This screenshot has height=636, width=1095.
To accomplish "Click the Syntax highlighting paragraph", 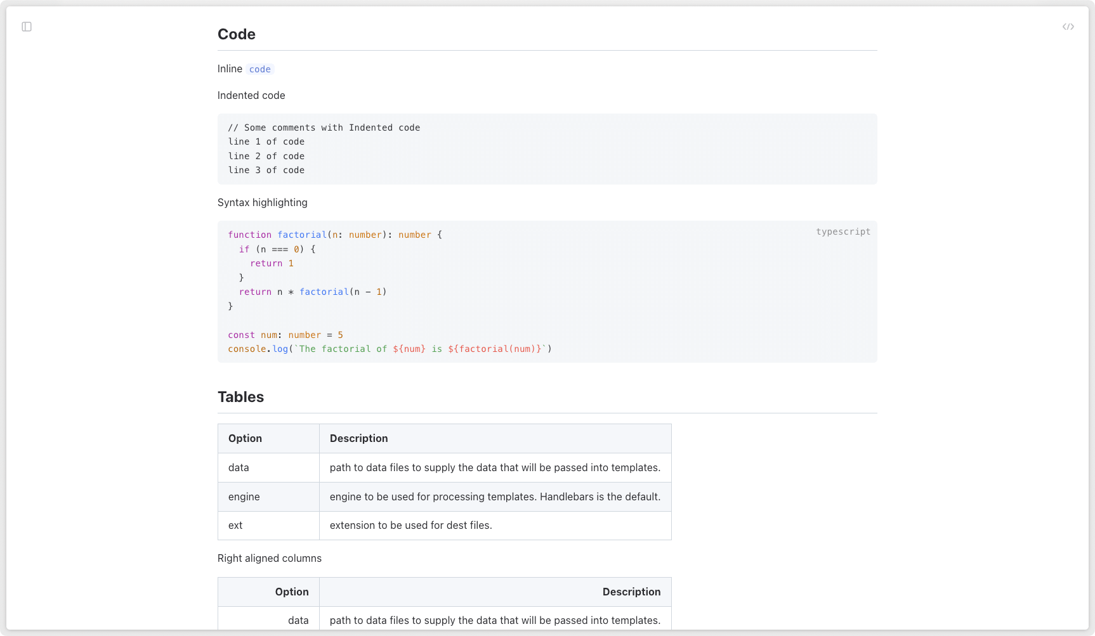I will click(263, 202).
